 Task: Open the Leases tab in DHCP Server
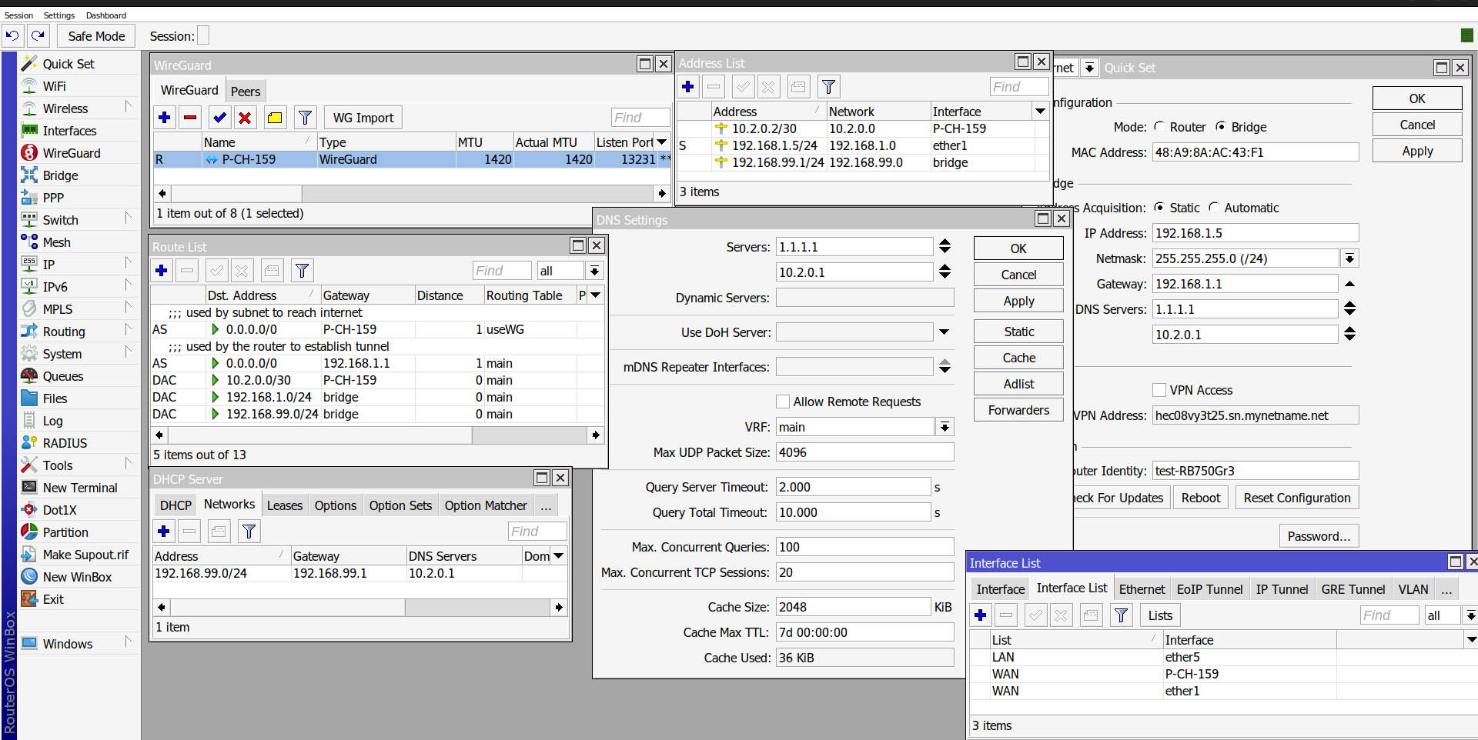click(x=284, y=505)
